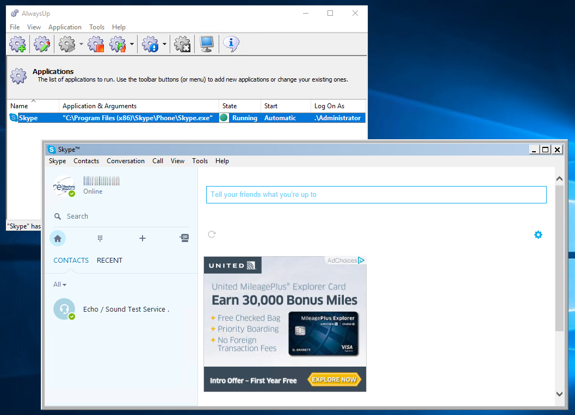The image size is (575, 415).
Task: Open the File menu in AlwaysUp
Action: pyautogui.click(x=15, y=27)
